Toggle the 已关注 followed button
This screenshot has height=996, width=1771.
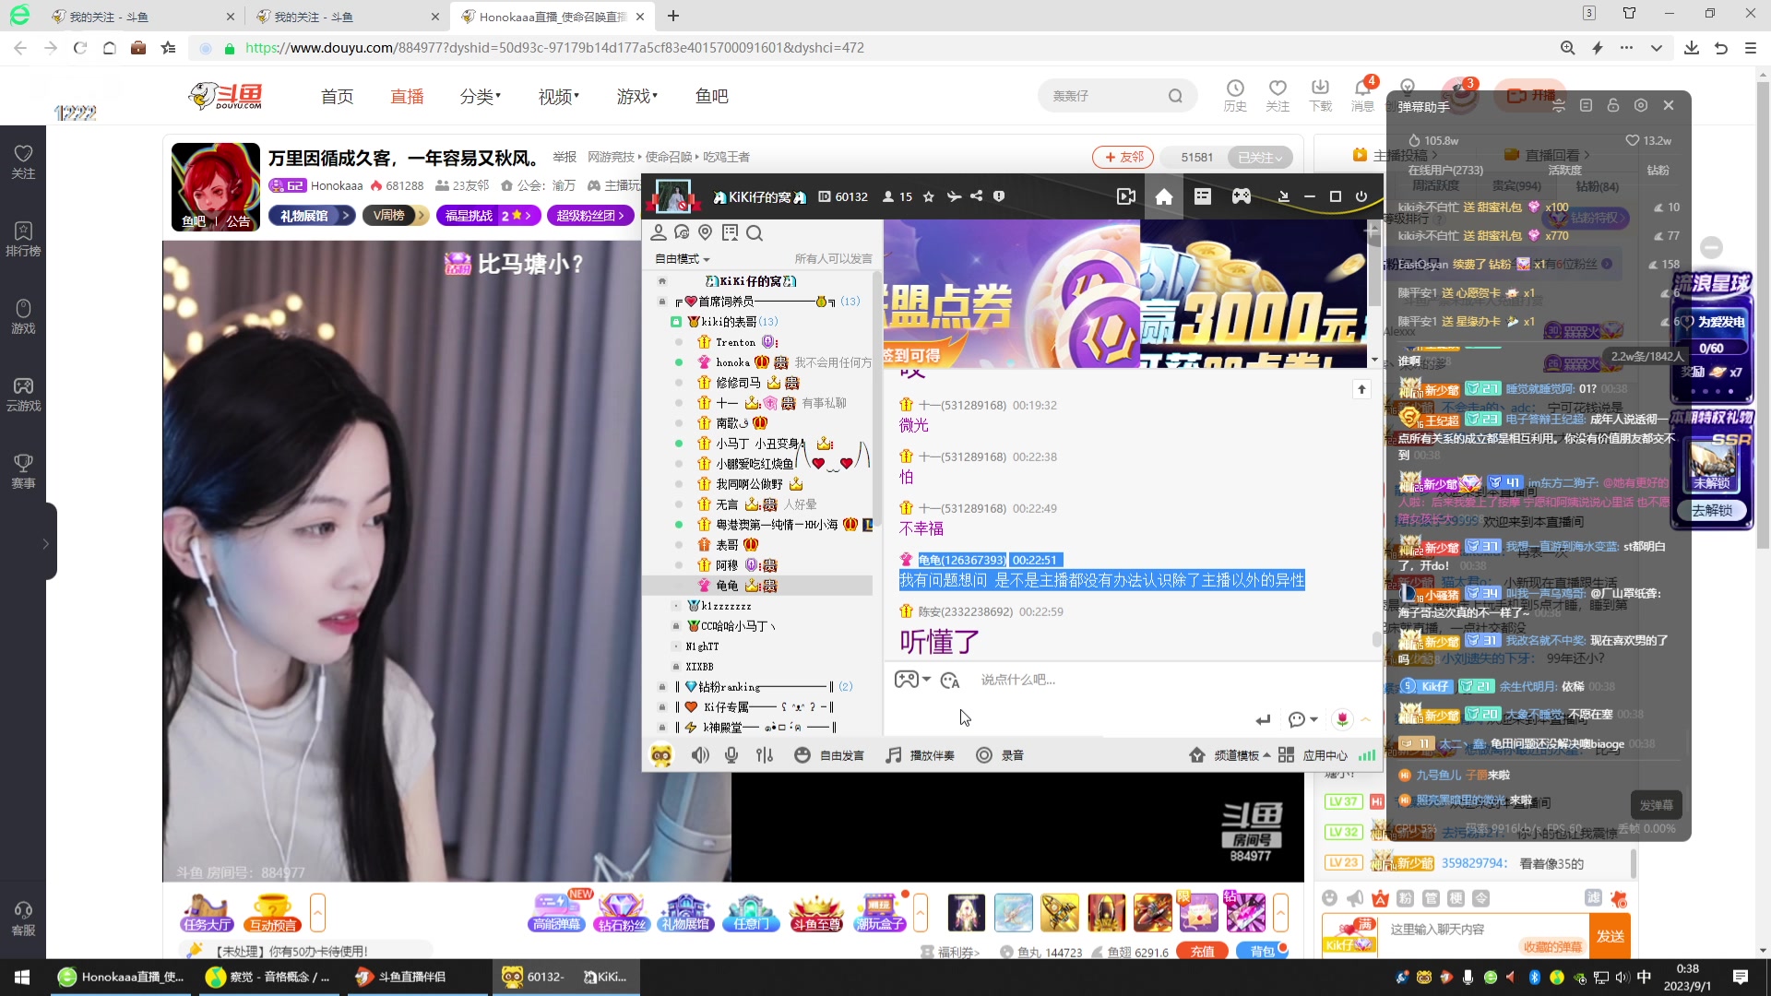tap(1259, 158)
